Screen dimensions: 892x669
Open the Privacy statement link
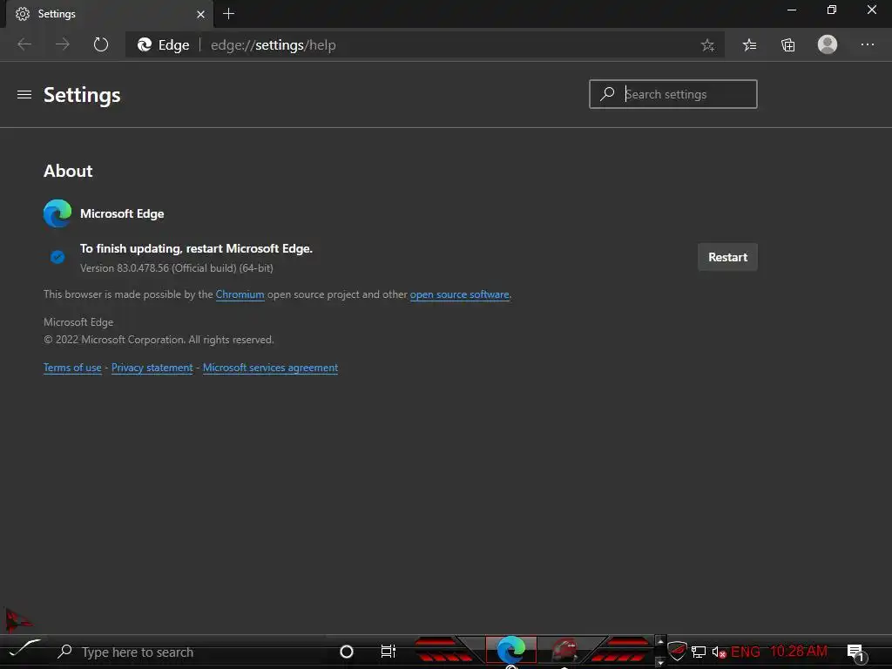pos(152,368)
